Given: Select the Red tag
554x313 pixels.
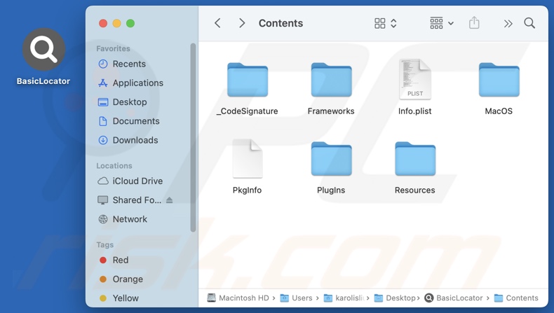Looking at the screenshot, I should point(120,260).
